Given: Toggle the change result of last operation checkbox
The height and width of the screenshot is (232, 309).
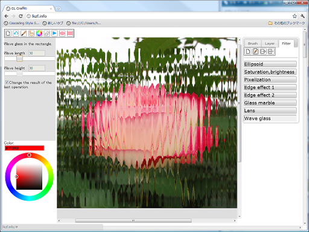Looking at the screenshot, I should (7, 82).
